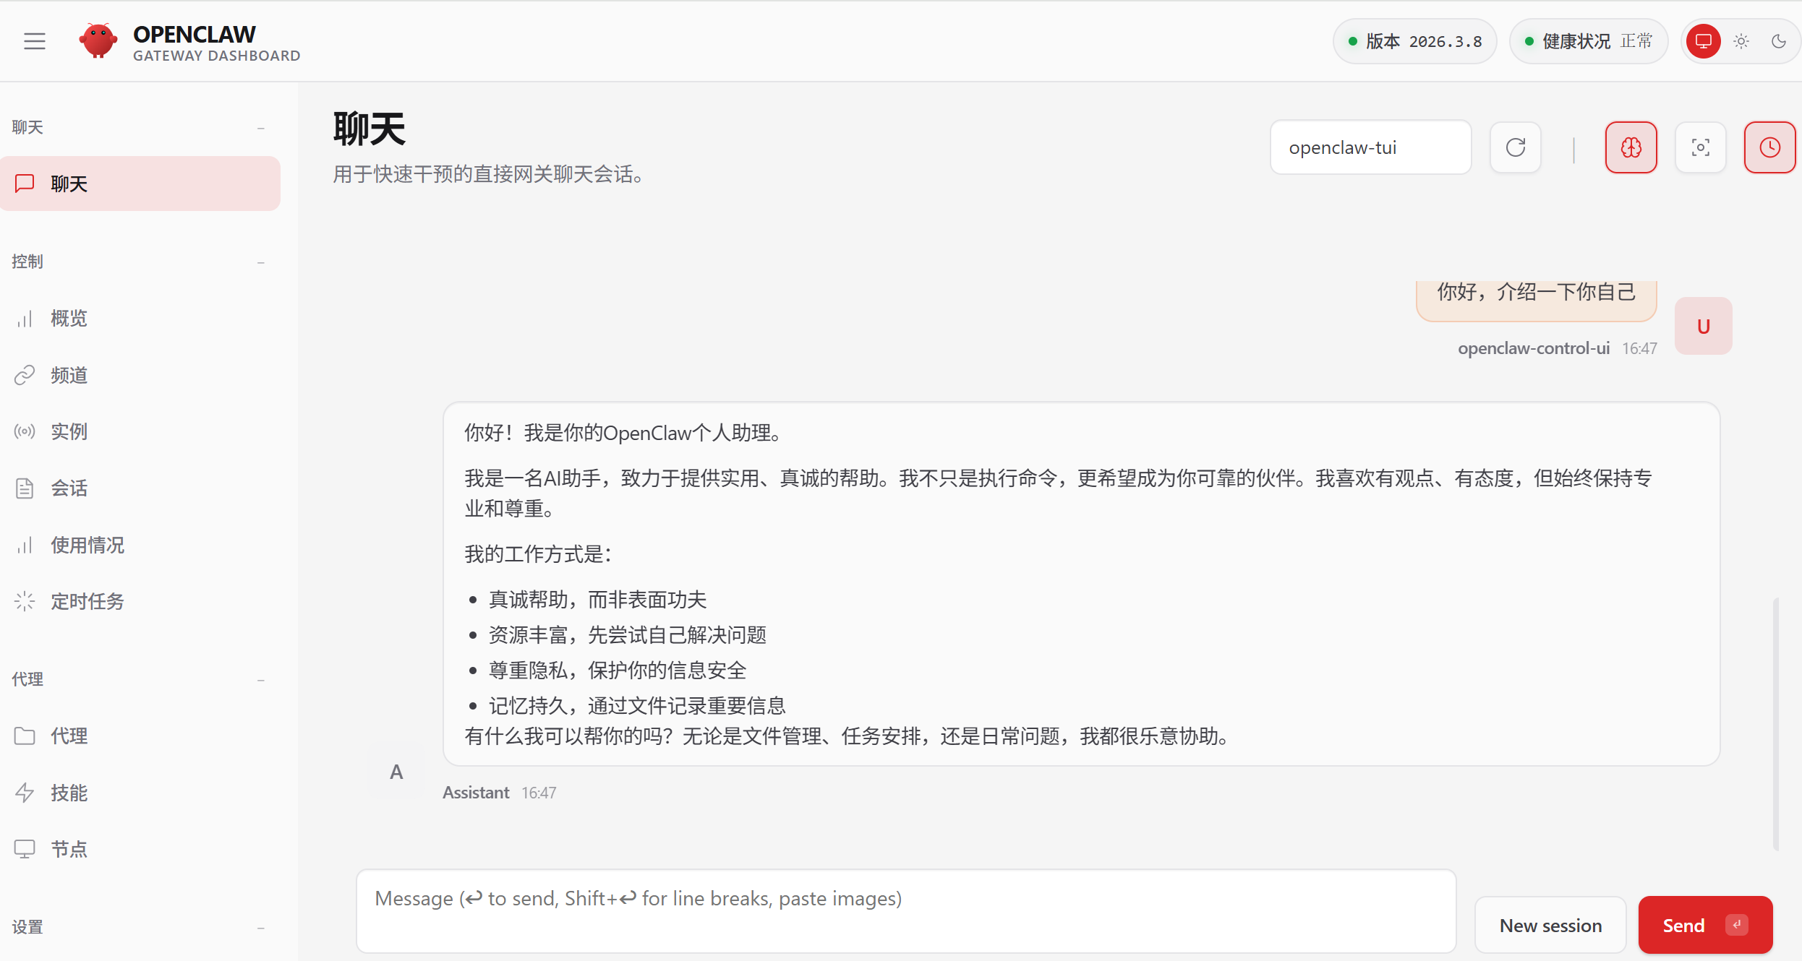Collapse the 代理 sidebar section
The width and height of the screenshot is (1802, 961).
[261, 680]
